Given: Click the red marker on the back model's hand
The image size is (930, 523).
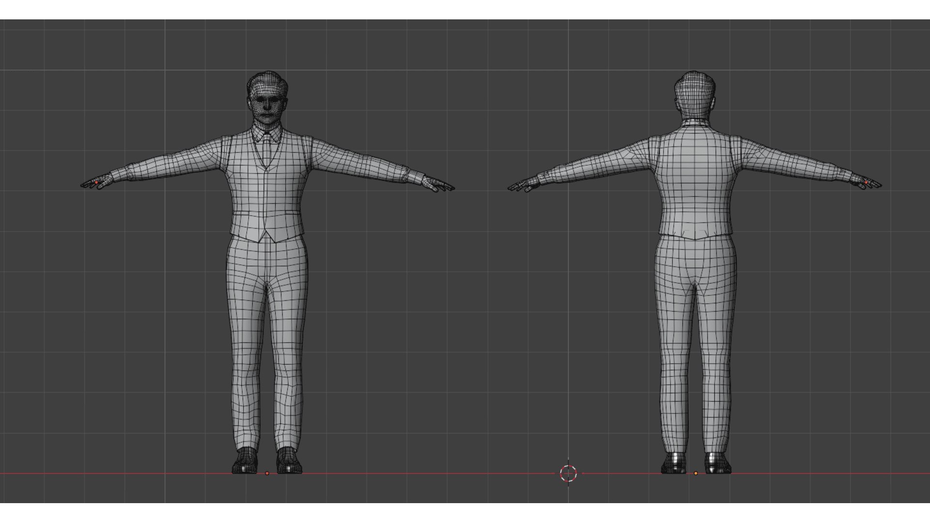Looking at the screenshot, I should (866, 183).
